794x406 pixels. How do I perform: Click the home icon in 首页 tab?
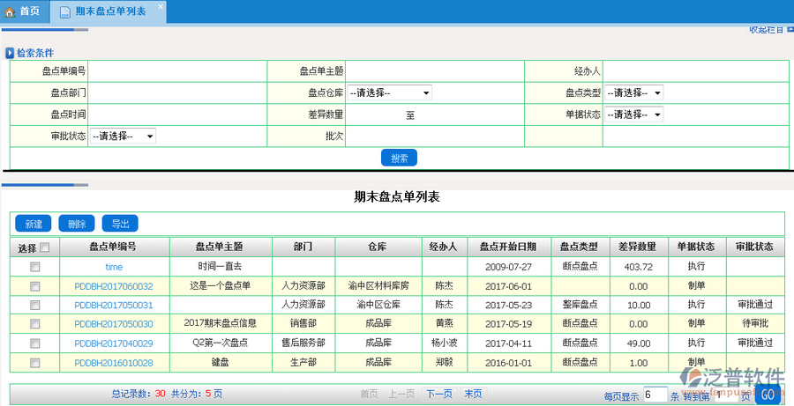(11, 11)
